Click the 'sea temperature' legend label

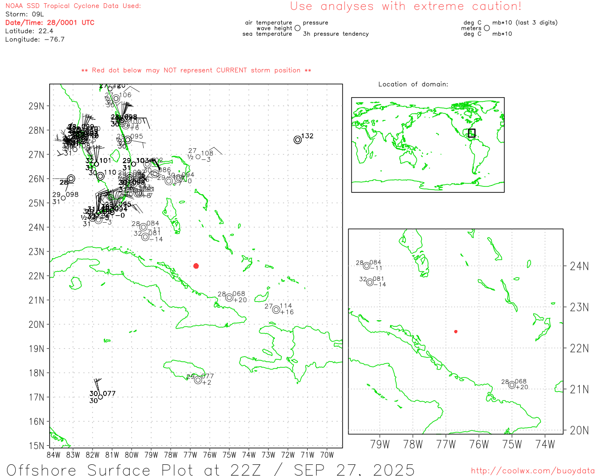(267, 34)
